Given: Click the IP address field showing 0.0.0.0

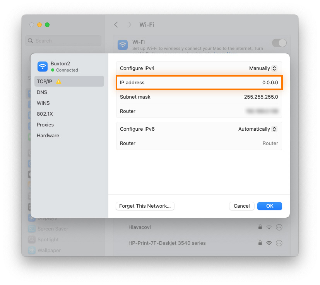Looking at the screenshot, I should pyautogui.click(x=199, y=82).
